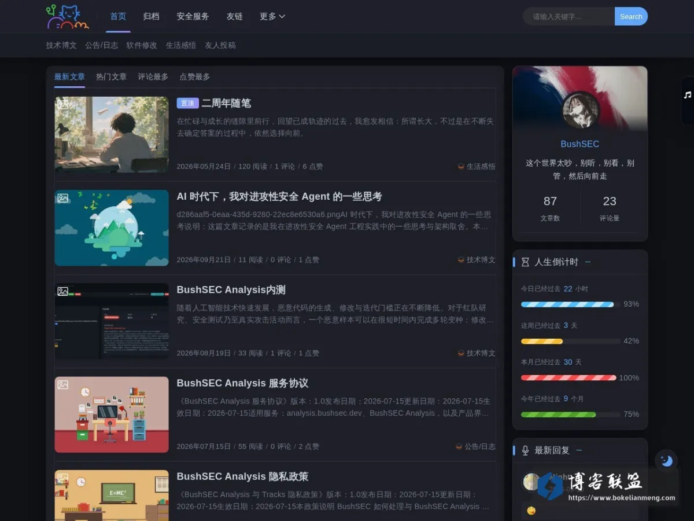694x521 pixels.
Task: Open the 公告/日志 tag on the 服务协议 row
Action: click(475, 446)
